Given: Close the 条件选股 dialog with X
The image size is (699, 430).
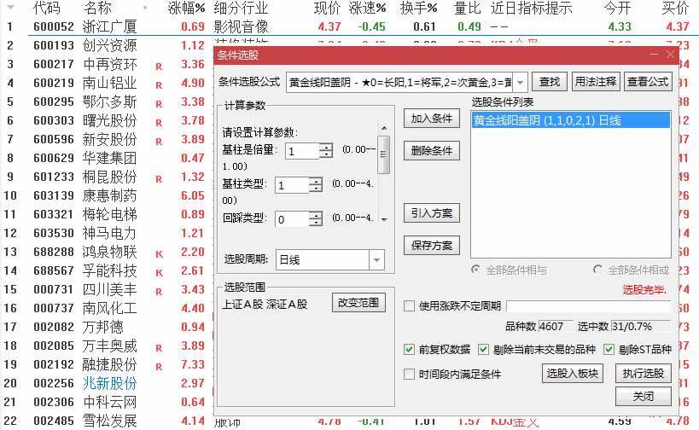Looking at the screenshot, I should pos(670,55).
